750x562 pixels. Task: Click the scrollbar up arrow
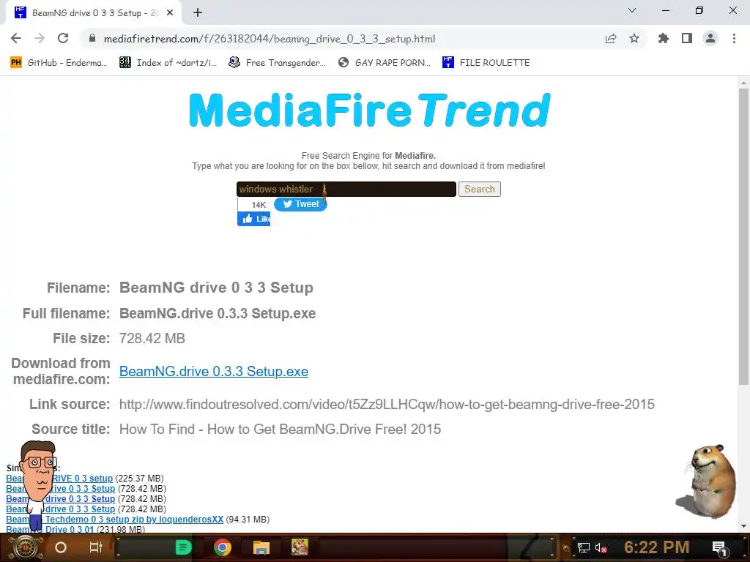743,83
